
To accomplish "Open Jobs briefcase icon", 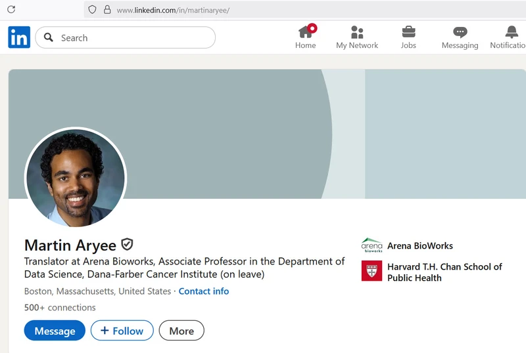I will (x=408, y=32).
